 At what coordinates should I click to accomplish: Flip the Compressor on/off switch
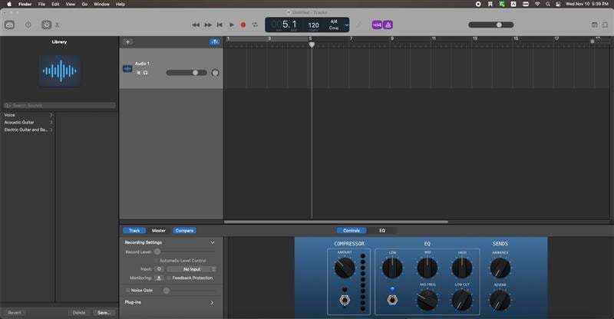pos(345,300)
